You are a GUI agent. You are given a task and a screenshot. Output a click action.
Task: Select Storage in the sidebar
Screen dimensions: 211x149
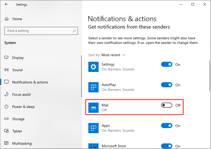click(18, 119)
